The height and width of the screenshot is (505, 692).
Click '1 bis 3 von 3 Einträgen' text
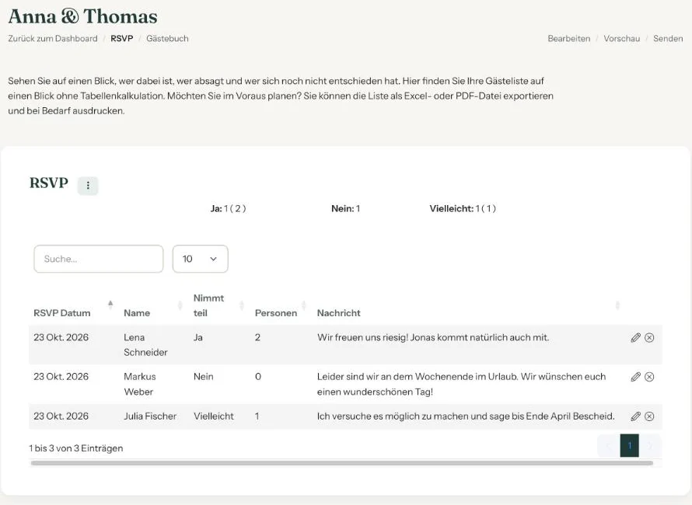pyautogui.click(x=76, y=448)
